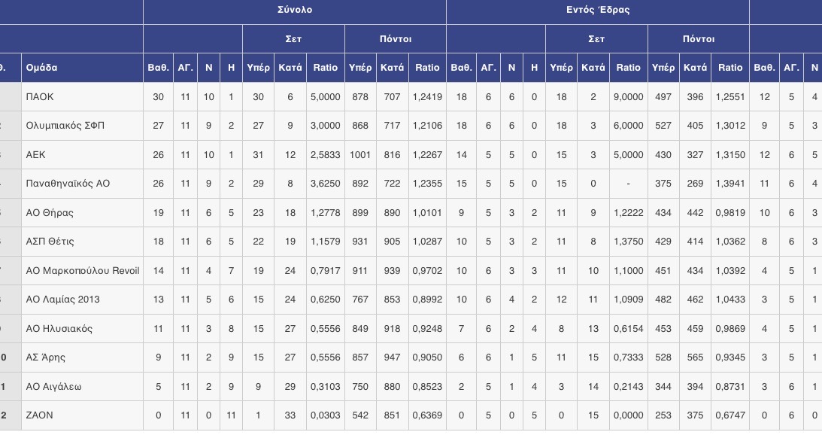The width and height of the screenshot is (822, 435).
Task: Select the ΑΕΚ team name
Action: (35, 155)
